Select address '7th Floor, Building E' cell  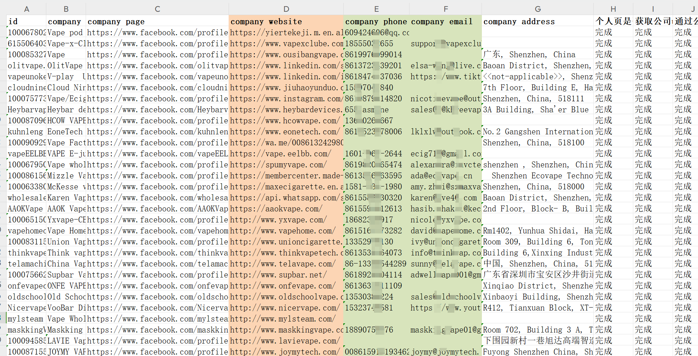538,87
